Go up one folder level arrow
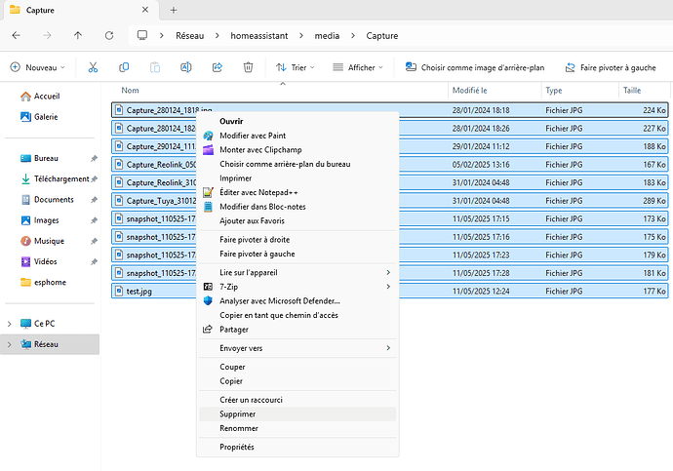 click(78, 36)
